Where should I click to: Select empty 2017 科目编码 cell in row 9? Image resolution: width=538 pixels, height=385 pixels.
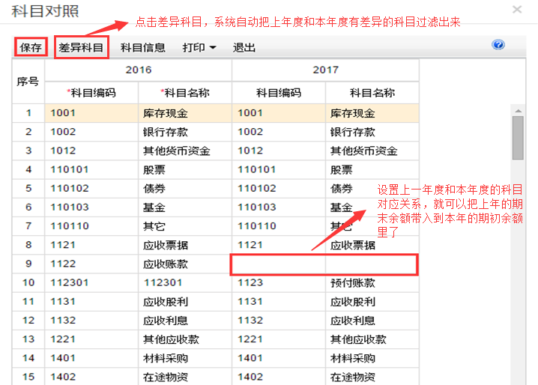(x=278, y=264)
